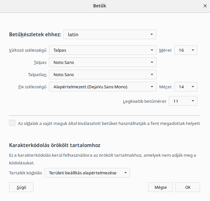Viewport: 210px width, 201px height.
Task: Open the Fix szélességű DejaVu Sans Mono dropdown
Action: (103, 87)
